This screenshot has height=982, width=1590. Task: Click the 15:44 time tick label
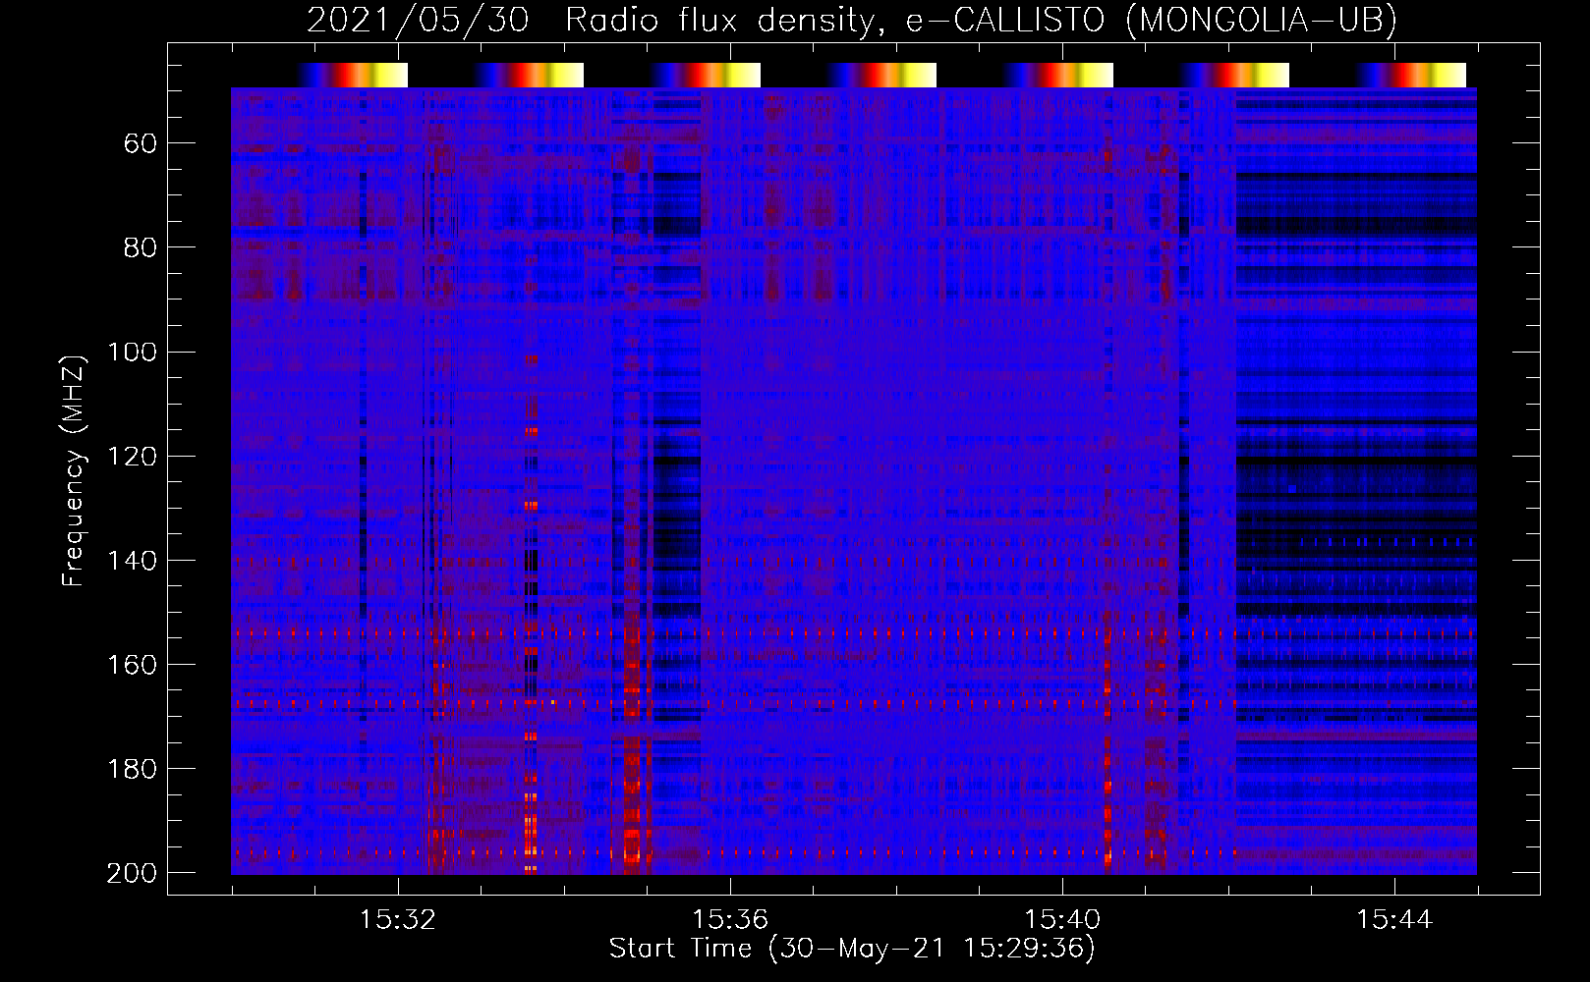coord(1394,920)
